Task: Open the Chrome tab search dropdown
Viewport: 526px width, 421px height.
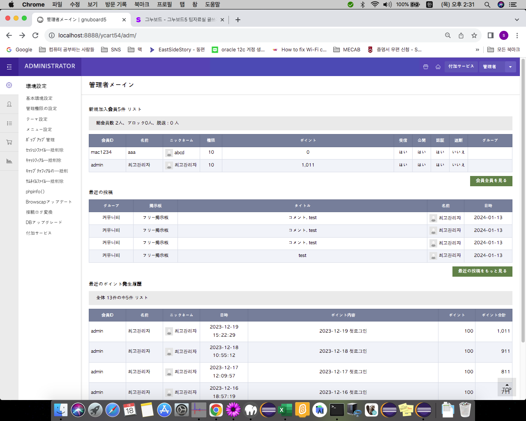Action: pyautogui.click(x=517, y=19)
